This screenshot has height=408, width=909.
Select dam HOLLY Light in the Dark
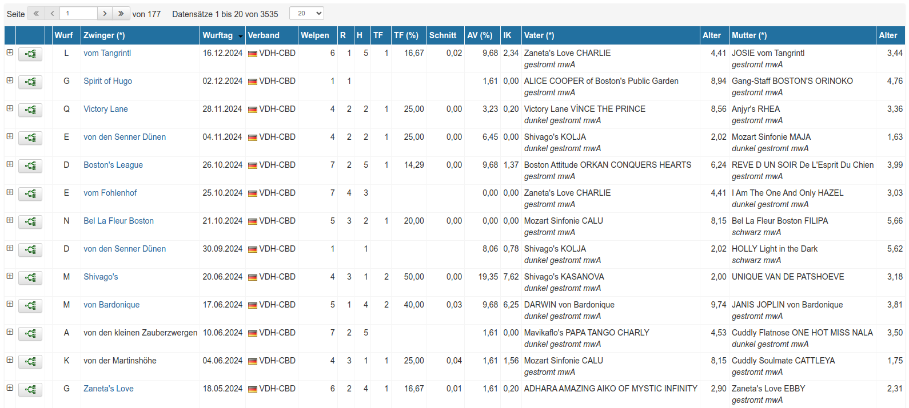click(775, 249)
